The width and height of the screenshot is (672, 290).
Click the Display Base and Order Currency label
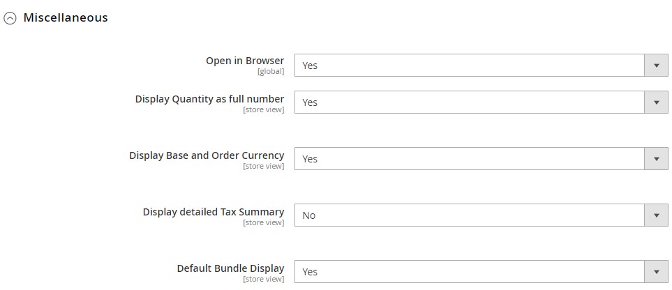(207, 155)
